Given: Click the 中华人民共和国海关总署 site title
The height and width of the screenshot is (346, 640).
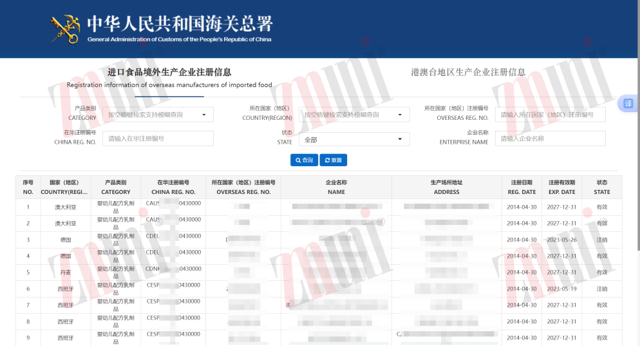Looking at the screenshot, I should click(x=180, y=24).
